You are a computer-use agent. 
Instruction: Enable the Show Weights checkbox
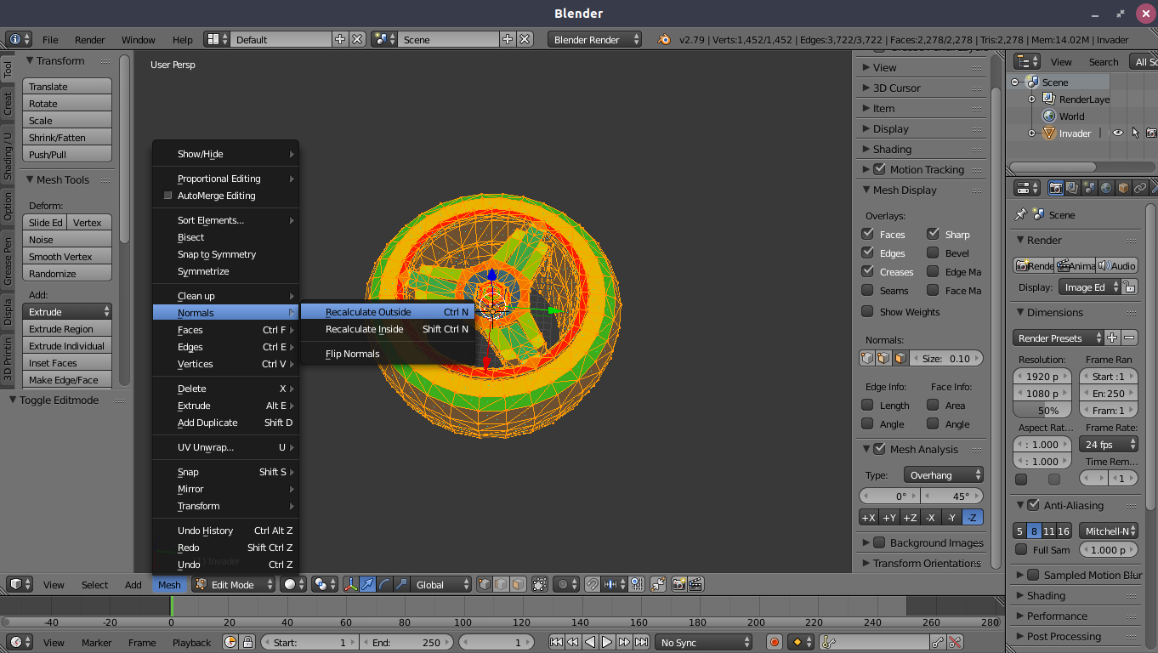(867, 311)
